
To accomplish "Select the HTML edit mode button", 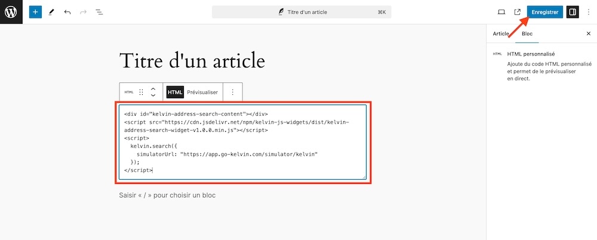I will point(175,92).
